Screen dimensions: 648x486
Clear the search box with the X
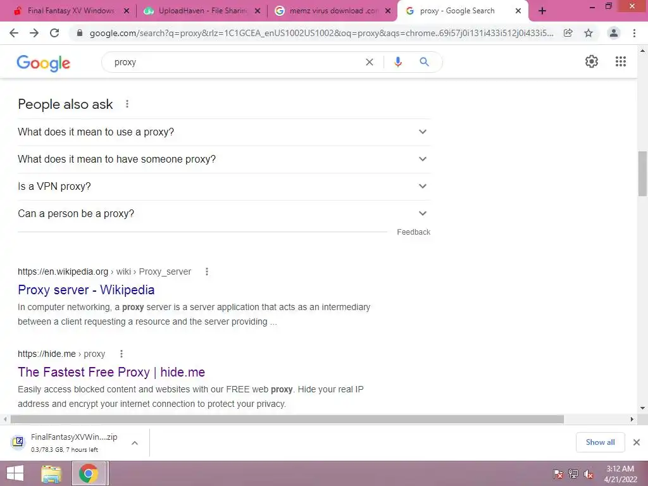370,62
